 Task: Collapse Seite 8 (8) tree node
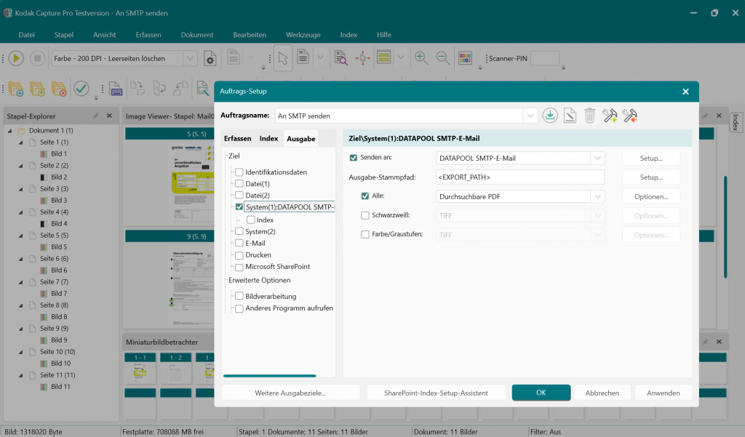coord(21,305)
